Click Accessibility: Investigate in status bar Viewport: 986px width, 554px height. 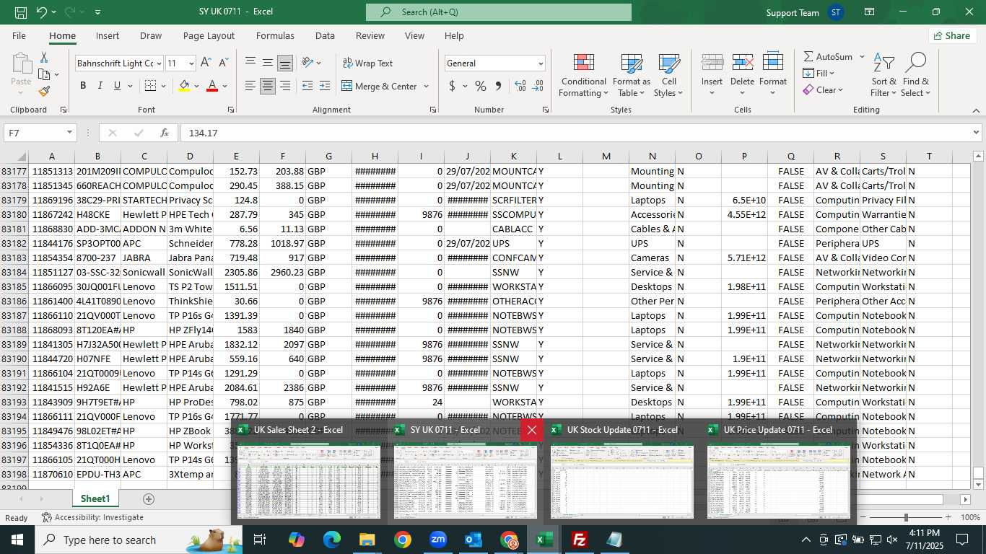(92, 517)
